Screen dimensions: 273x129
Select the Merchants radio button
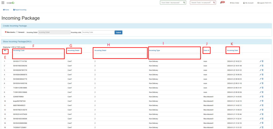point(6,32)
